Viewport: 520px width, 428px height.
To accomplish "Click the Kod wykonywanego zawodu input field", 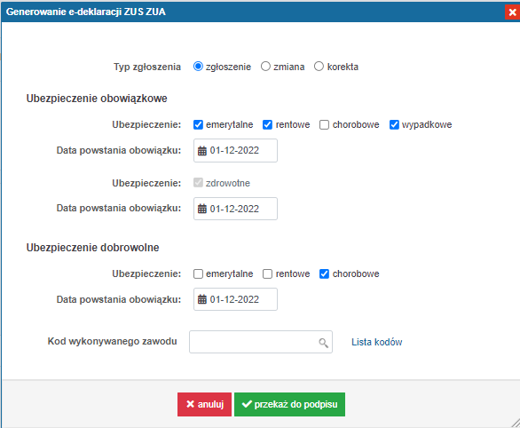I will 261,342.
